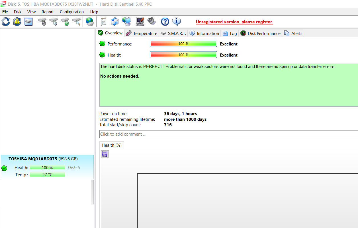Click the 'Click to add comment' field
358x228 pixels.
coord(229,134)
